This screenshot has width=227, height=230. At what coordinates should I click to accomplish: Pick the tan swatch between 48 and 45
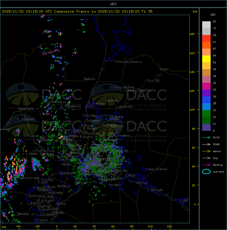point(206,72)
